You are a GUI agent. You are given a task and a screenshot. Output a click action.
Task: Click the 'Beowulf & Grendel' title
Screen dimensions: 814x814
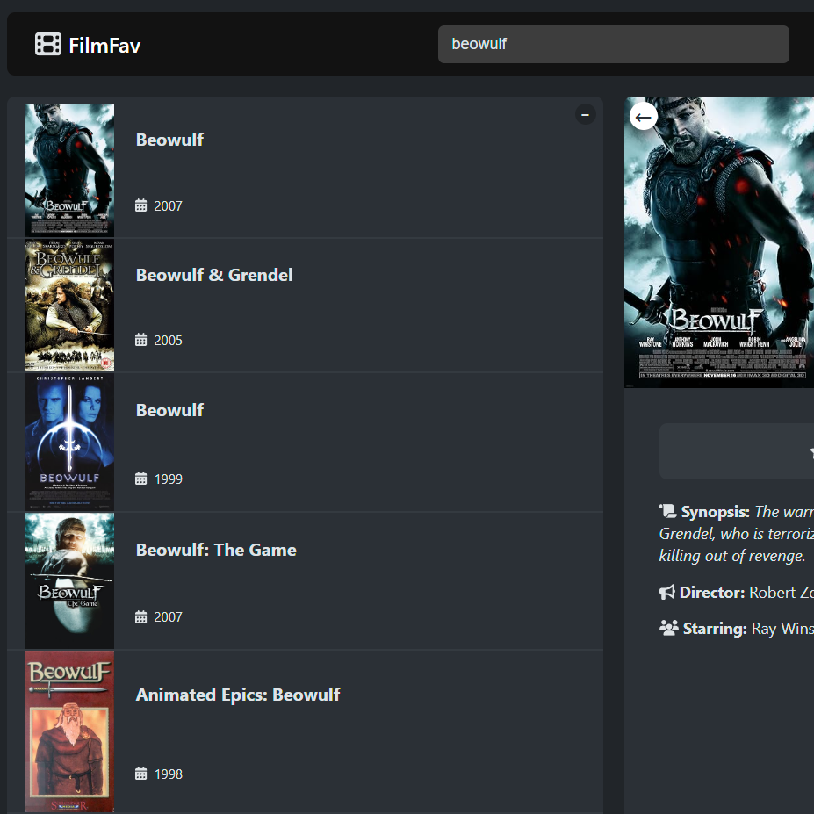pos(214,275)
